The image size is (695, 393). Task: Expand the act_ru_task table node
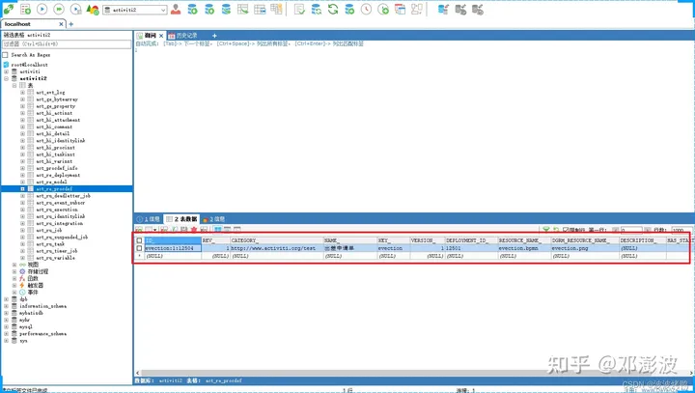tap(22, 244)
